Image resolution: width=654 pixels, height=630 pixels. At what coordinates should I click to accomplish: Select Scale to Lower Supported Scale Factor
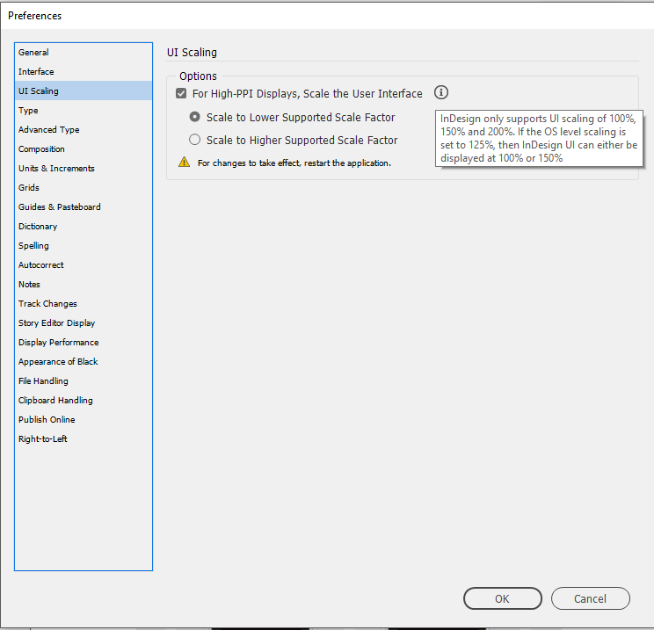coord(195,117)
